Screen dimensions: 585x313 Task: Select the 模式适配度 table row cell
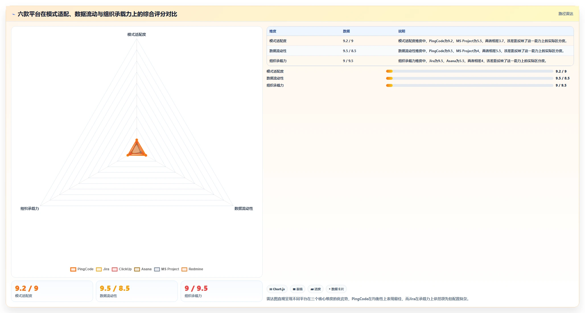(278, 41)
